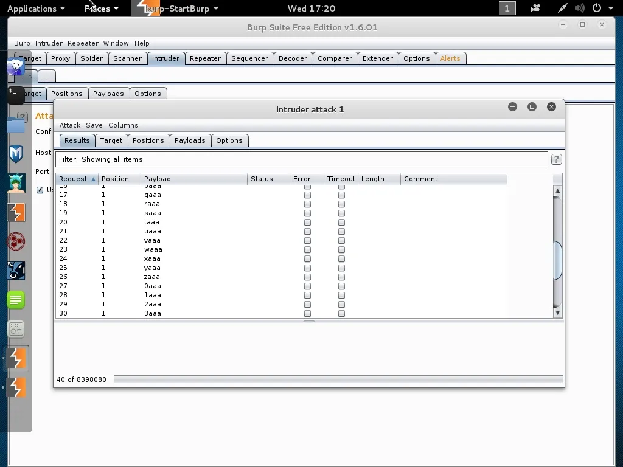Click the filter help question mark button

pyautogui.click(x=556, y=159)
